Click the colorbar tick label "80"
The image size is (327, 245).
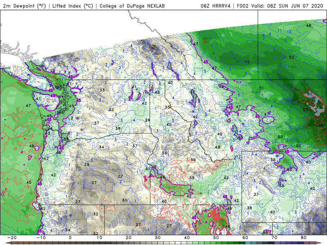coord(304,238)
